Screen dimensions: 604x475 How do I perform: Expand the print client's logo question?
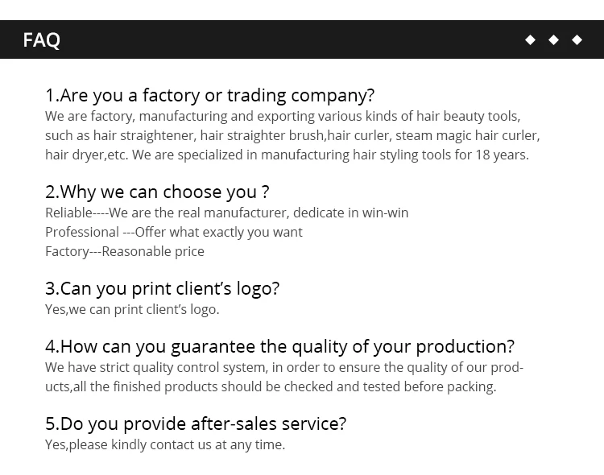(162, 288)
